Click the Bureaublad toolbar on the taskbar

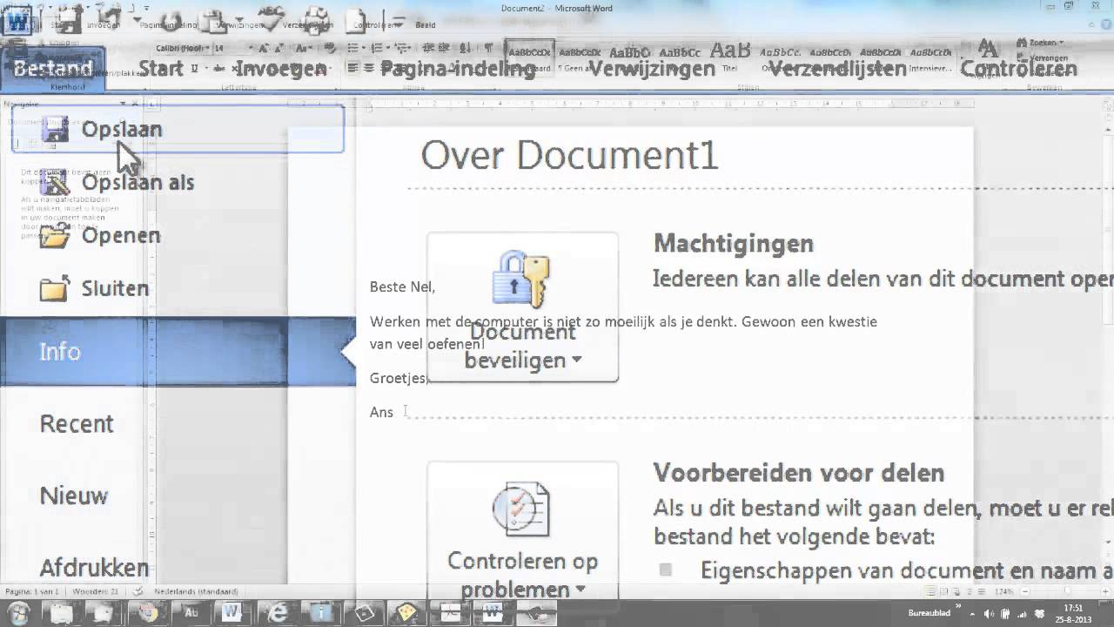tap(929, 613)
